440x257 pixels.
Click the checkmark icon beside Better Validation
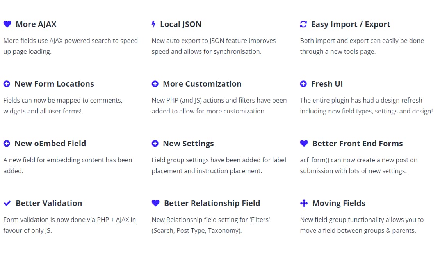(7, 203)
